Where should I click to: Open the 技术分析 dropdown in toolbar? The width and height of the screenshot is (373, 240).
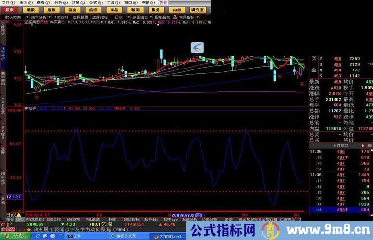(40, 17)
